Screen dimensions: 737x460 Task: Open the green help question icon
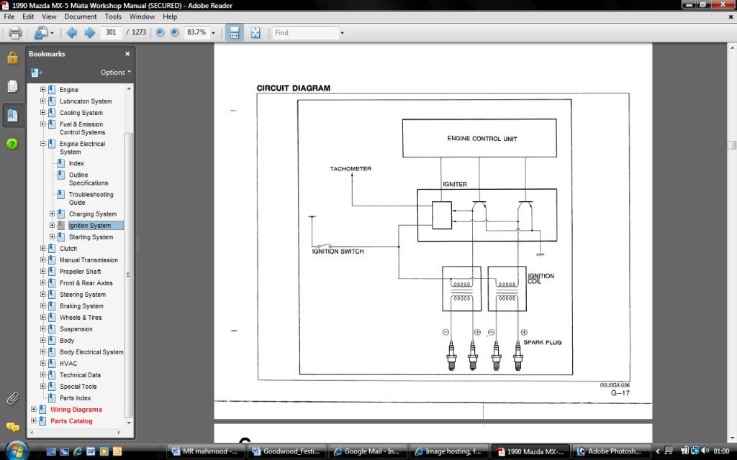click(x=12, y=144)
